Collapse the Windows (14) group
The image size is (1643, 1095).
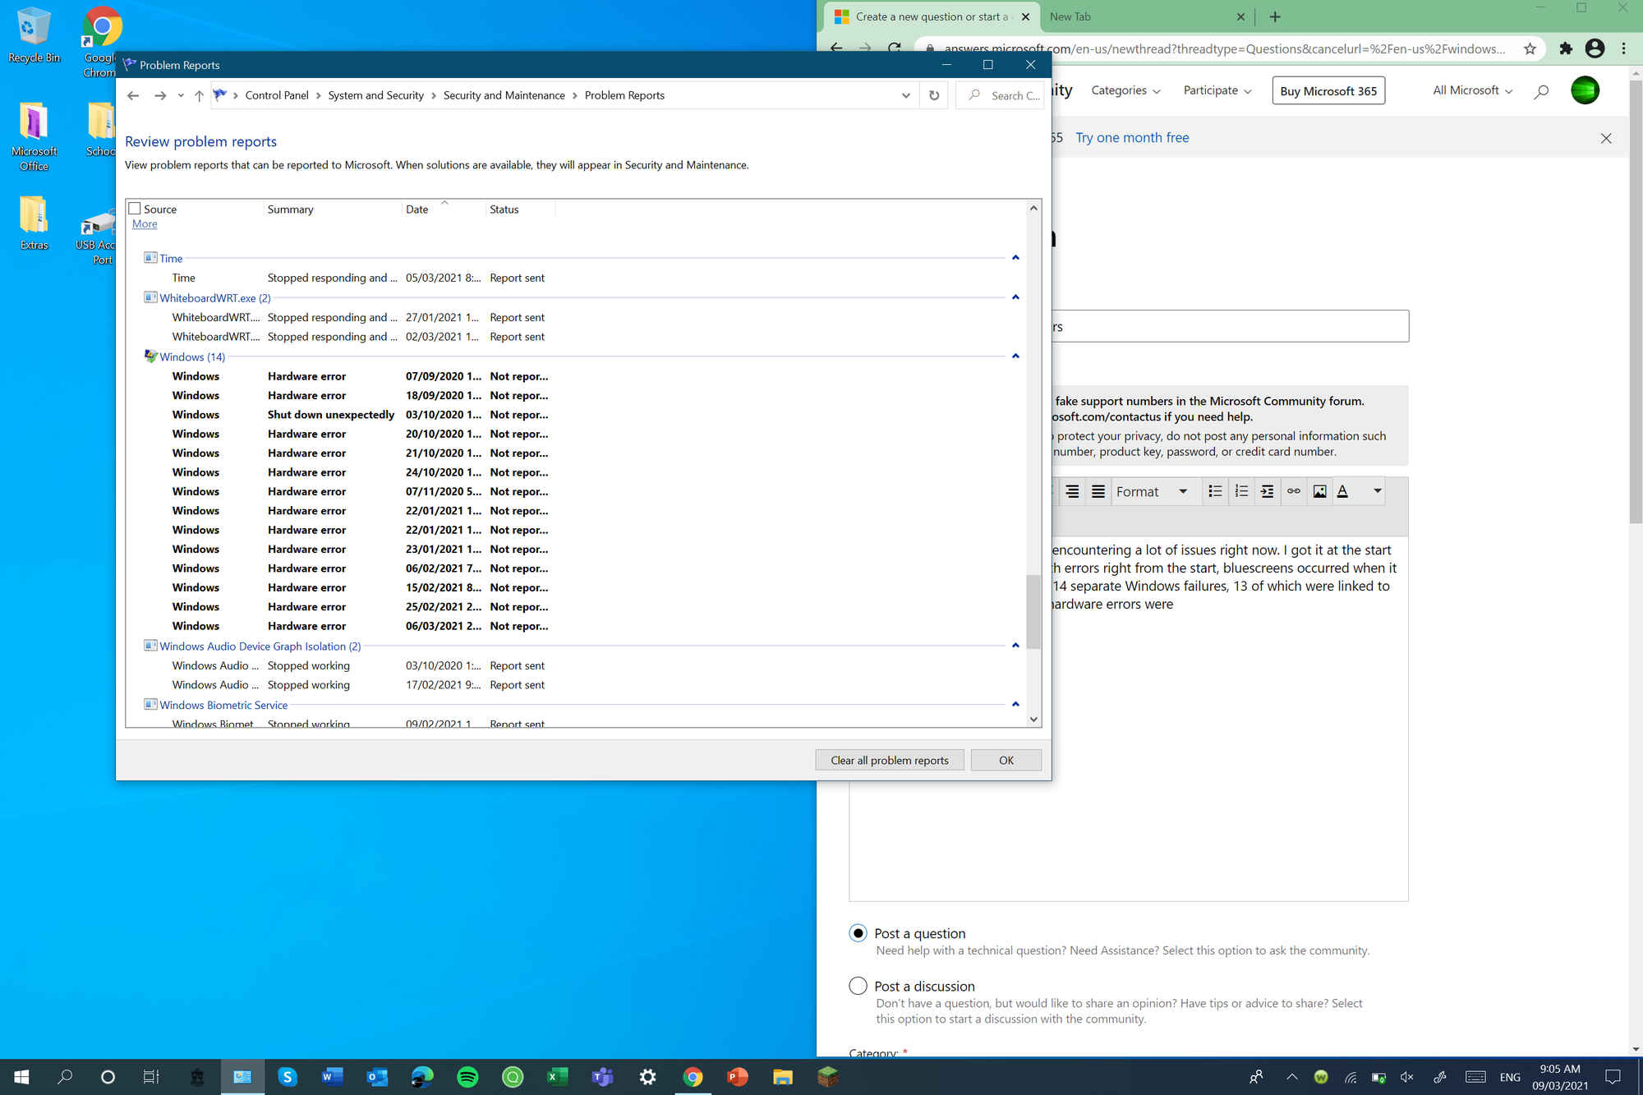(x=1015, y=357)
